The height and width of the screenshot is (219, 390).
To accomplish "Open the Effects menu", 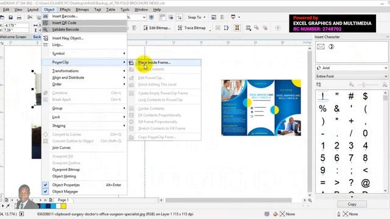I will click(x=65, y=10).
